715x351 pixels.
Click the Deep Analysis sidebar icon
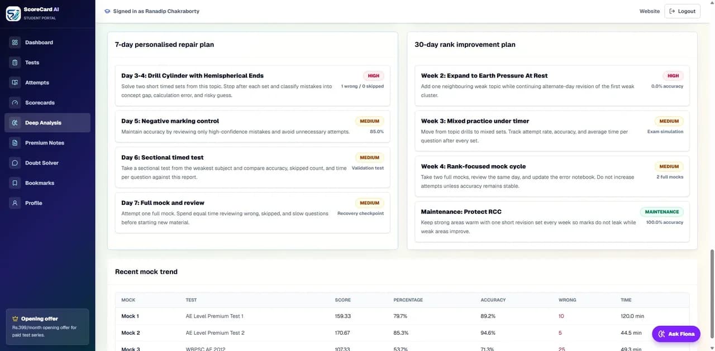point(15,123)
